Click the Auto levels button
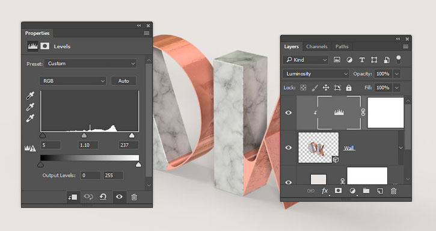This screenshot has width=436, height=231. coord(123,81)
